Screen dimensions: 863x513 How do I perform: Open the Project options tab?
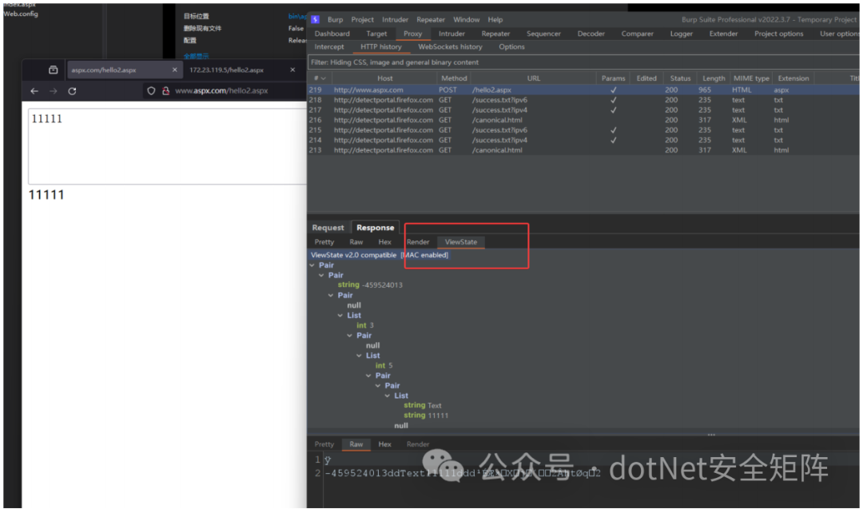(779, 34)
